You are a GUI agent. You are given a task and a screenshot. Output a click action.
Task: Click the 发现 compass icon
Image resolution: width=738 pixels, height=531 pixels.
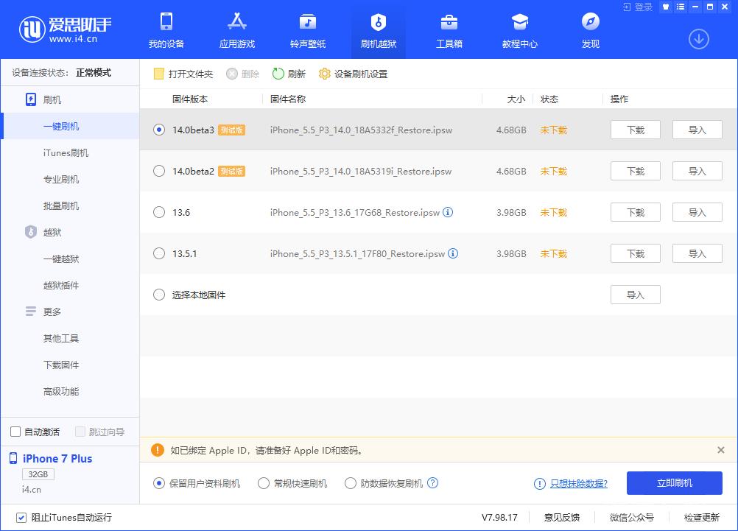point(588,30)
